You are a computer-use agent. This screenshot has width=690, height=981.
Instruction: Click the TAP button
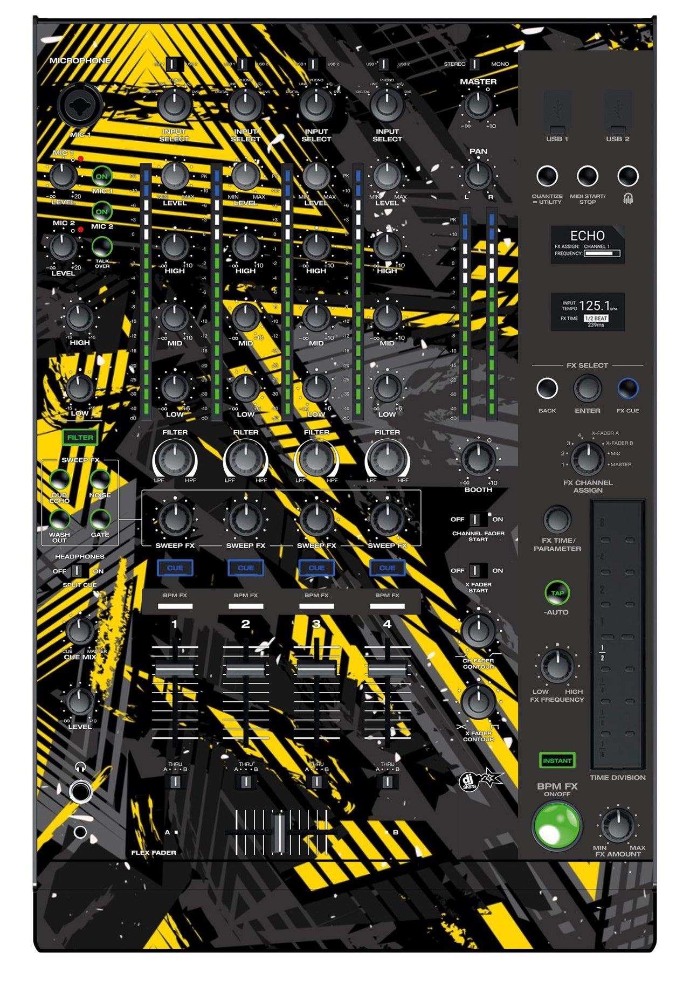click(x=557, y=593)
